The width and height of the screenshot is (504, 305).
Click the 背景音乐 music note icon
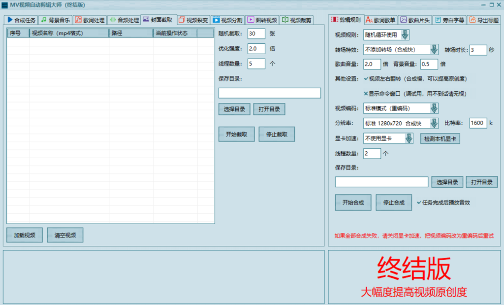tap(44, 20)
